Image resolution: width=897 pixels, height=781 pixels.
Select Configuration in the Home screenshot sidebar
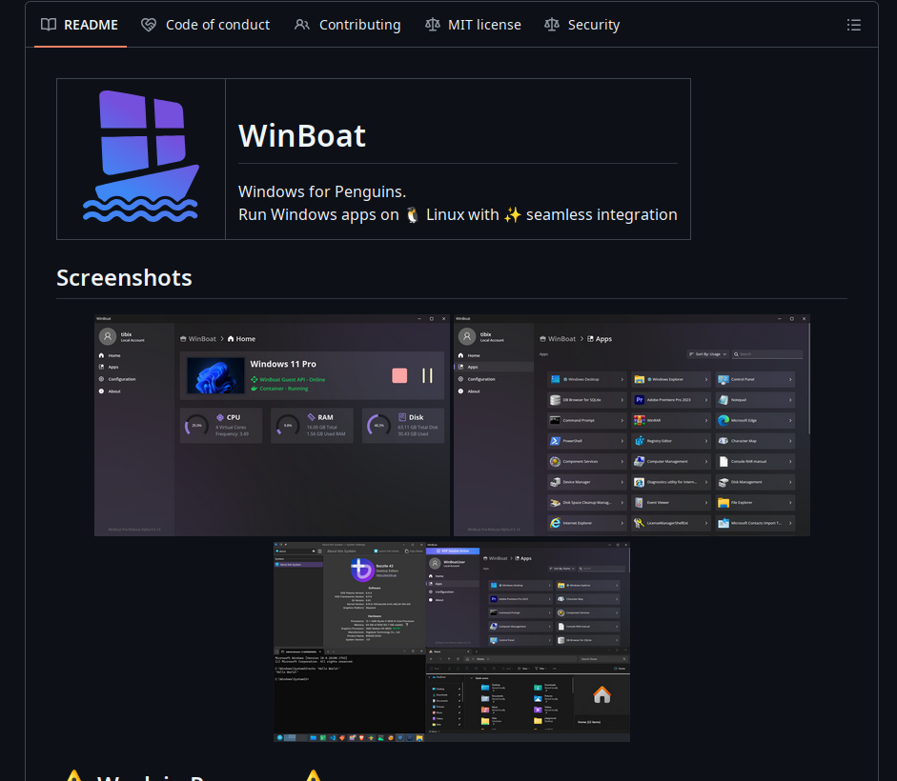tap(122, 379)
